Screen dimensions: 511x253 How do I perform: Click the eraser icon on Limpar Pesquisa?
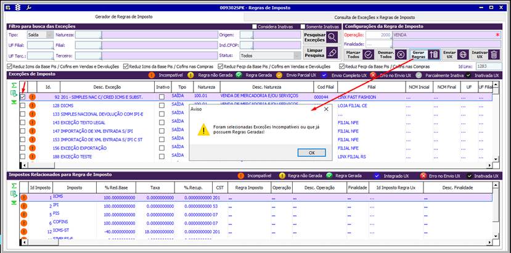click(332, 53)
